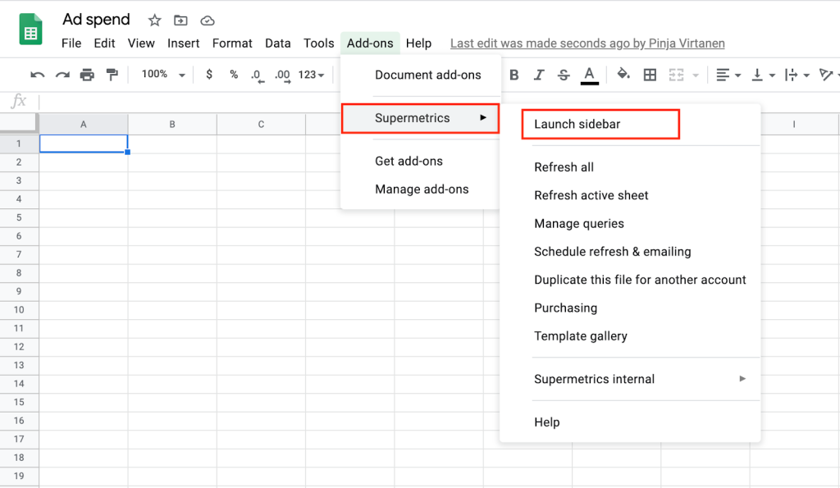
Task: Click the Redo icon
Action: [x=62, y=75]
